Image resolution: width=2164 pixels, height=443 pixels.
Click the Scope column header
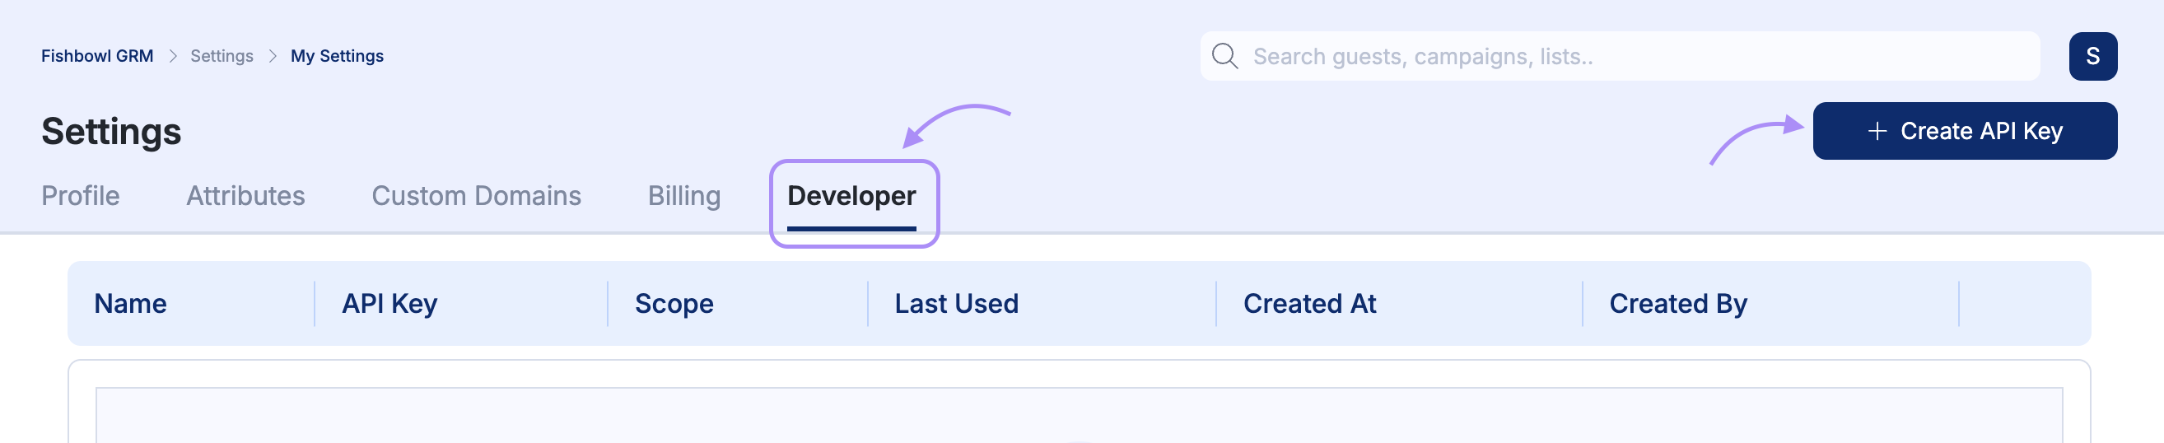pyautogui.click(x=674, y=304)
